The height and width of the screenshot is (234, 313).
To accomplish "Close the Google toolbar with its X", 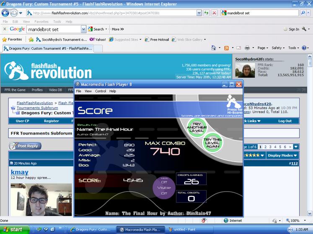I will [x=5, y=29].
